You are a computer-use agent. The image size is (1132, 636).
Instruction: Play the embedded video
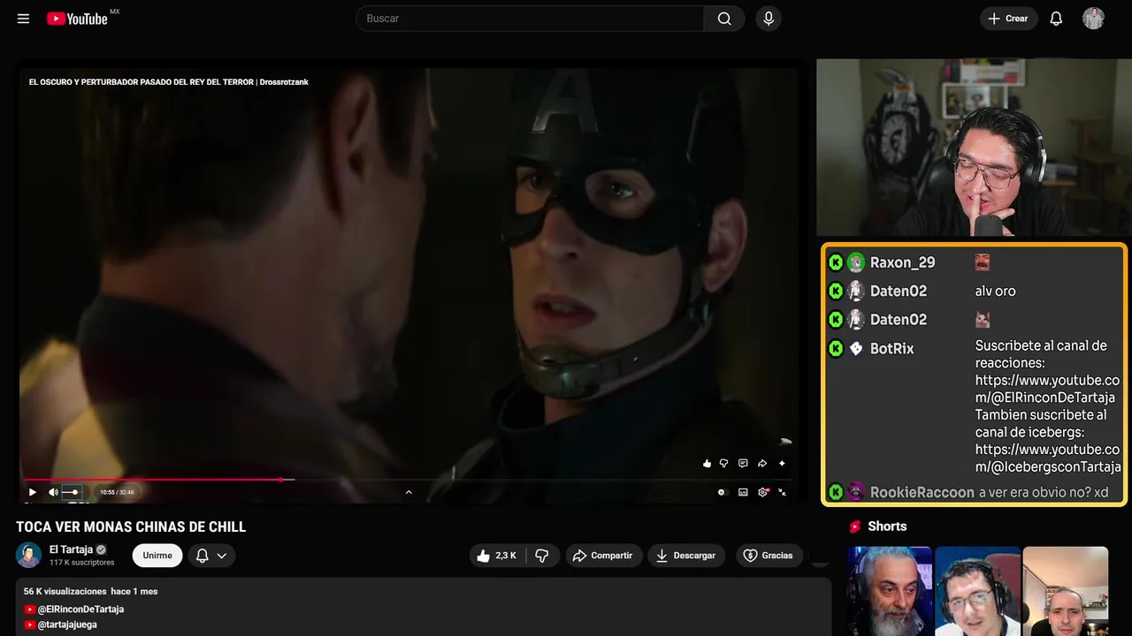pyautogui.click(x=33, y=492)
